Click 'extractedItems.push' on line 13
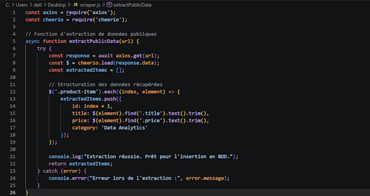 point(88,99)
